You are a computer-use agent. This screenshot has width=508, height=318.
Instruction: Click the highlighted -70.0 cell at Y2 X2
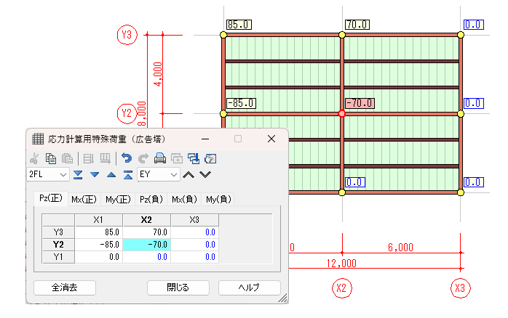[x=146, y=245]
